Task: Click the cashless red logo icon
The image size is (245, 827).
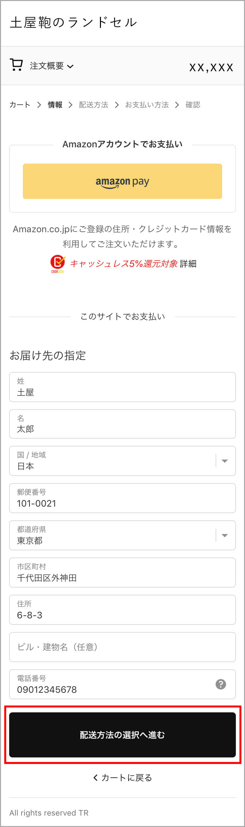Action: click(57, 264)
